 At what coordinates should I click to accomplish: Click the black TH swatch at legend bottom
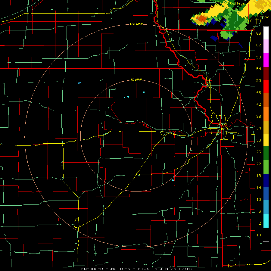266,234
